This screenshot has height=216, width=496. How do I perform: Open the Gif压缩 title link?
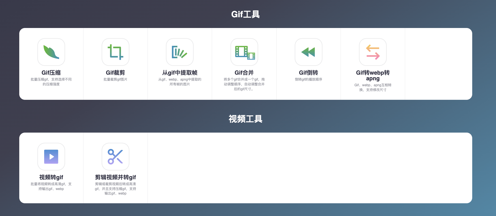pyautogui.click(x=51, y=73)
